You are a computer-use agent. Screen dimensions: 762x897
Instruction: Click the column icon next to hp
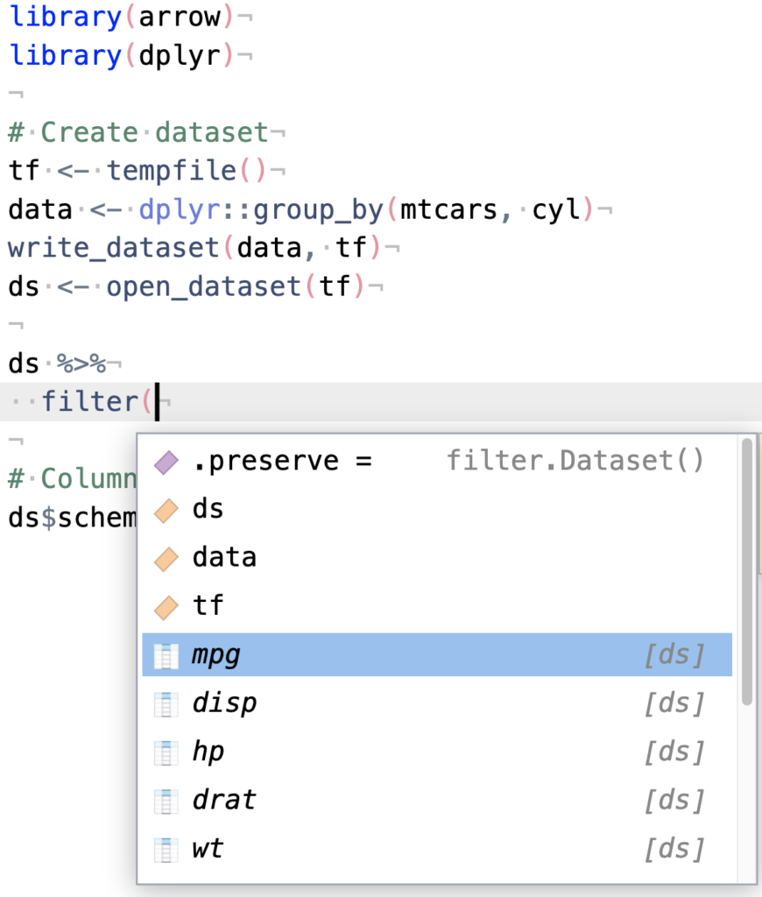[166, 752]
